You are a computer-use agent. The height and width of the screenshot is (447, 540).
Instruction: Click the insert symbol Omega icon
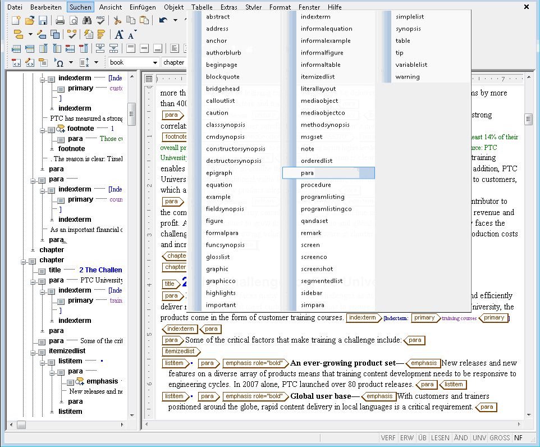[59, 62]
